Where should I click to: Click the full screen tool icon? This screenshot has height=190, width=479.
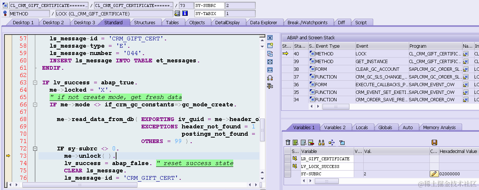270,62
